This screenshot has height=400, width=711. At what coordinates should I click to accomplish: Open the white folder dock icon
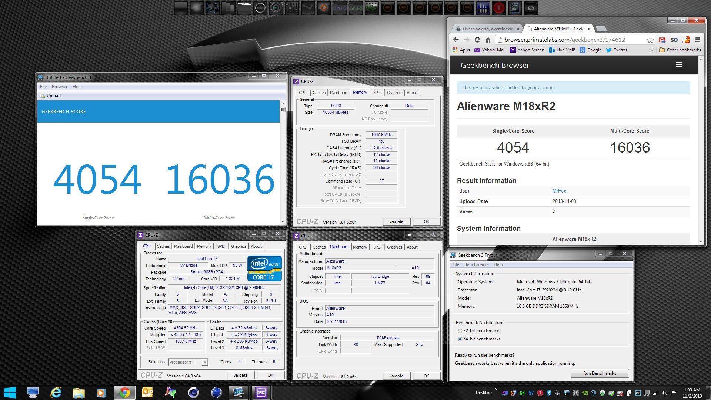pyautogui.click(x=244, y=8)
